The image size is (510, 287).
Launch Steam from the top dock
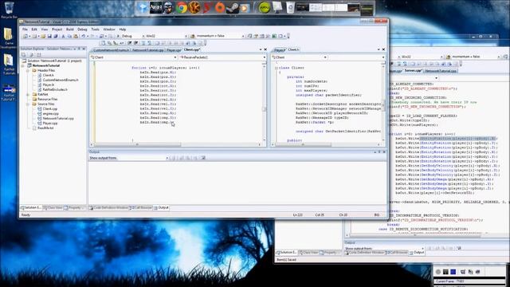tap(233, 7)
